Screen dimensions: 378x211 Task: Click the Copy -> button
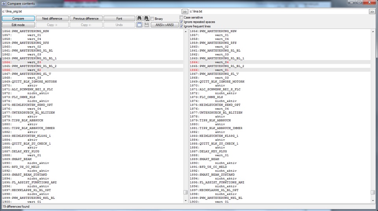[52, 25]
